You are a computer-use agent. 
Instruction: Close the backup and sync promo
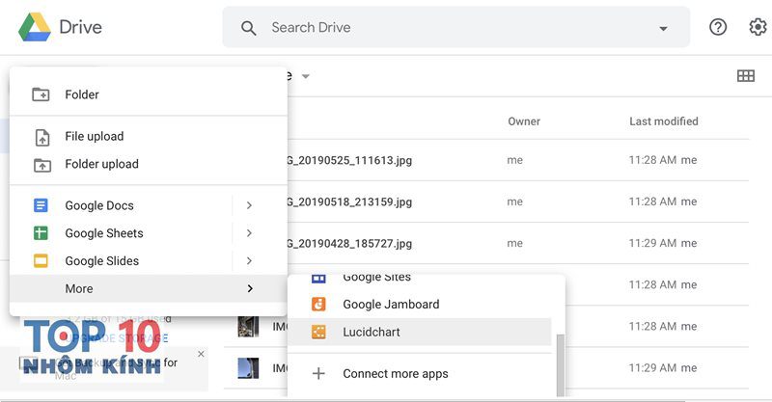[201, 354]
